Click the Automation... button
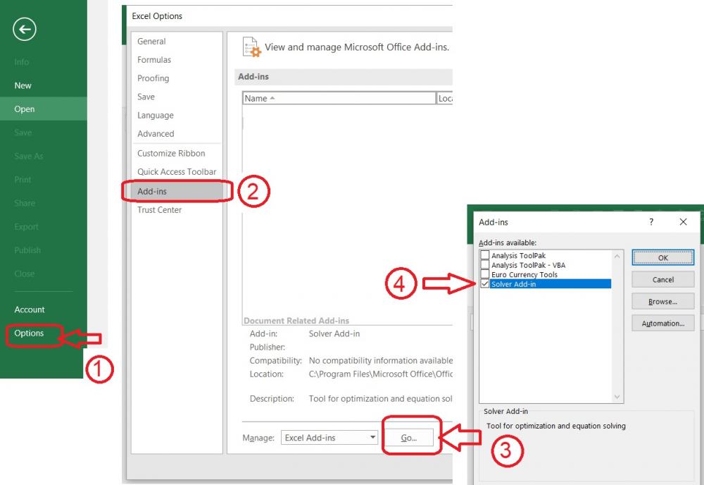Screen dimensions: 704x485 [662, 323]
